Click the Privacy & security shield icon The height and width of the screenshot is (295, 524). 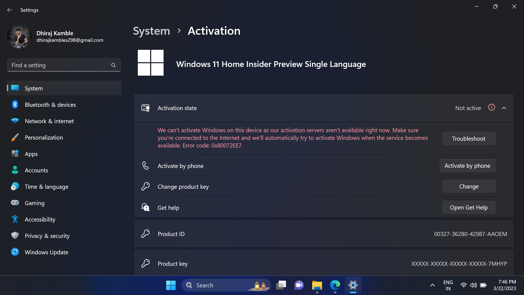click(x=15, y=235)
